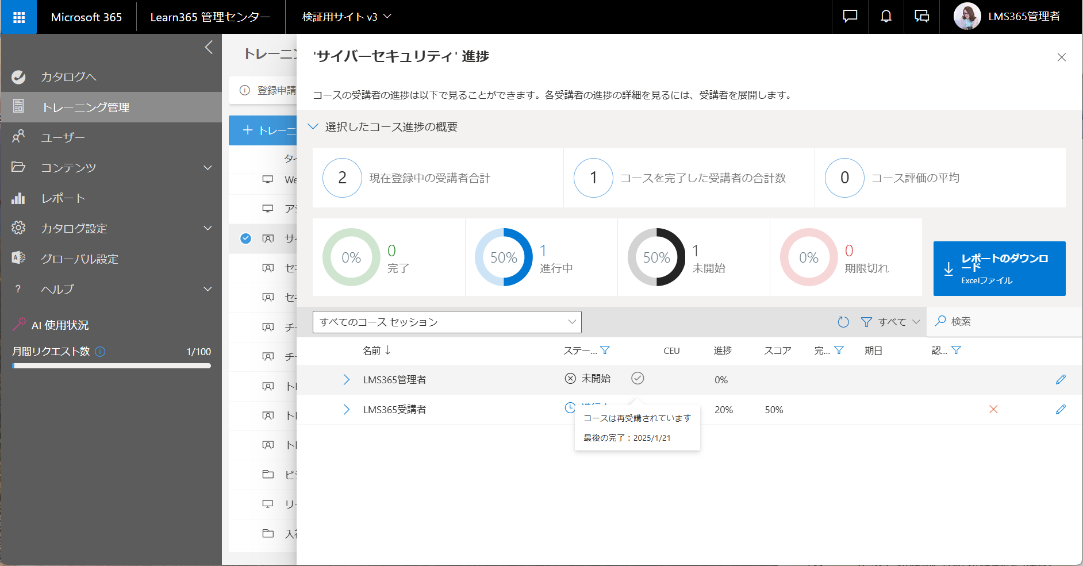Viewport: 1083px width, 566px height.
Task: Open the レポート menu in sidebar
Action: 63,198
